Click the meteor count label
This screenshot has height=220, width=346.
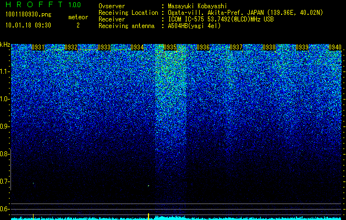tap(78, 17)
